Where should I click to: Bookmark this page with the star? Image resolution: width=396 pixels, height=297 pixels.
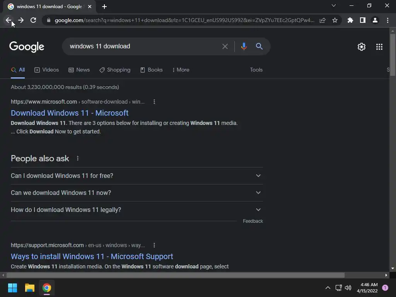[x=335, y=20]
